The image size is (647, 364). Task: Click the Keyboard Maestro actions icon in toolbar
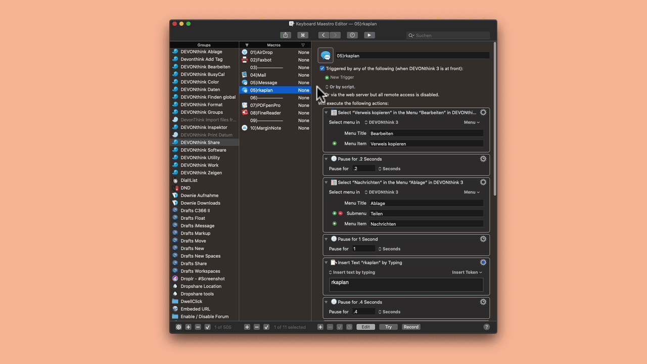[x=302, y=35]
